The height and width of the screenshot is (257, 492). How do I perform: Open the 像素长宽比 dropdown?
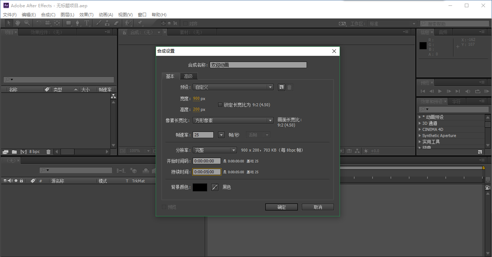[233, 121]
